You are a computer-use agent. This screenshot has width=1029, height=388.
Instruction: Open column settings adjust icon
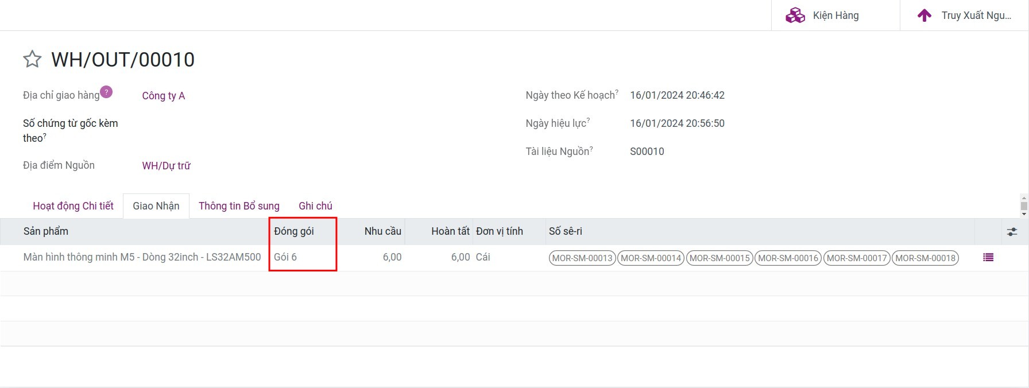coord(1012,232)
